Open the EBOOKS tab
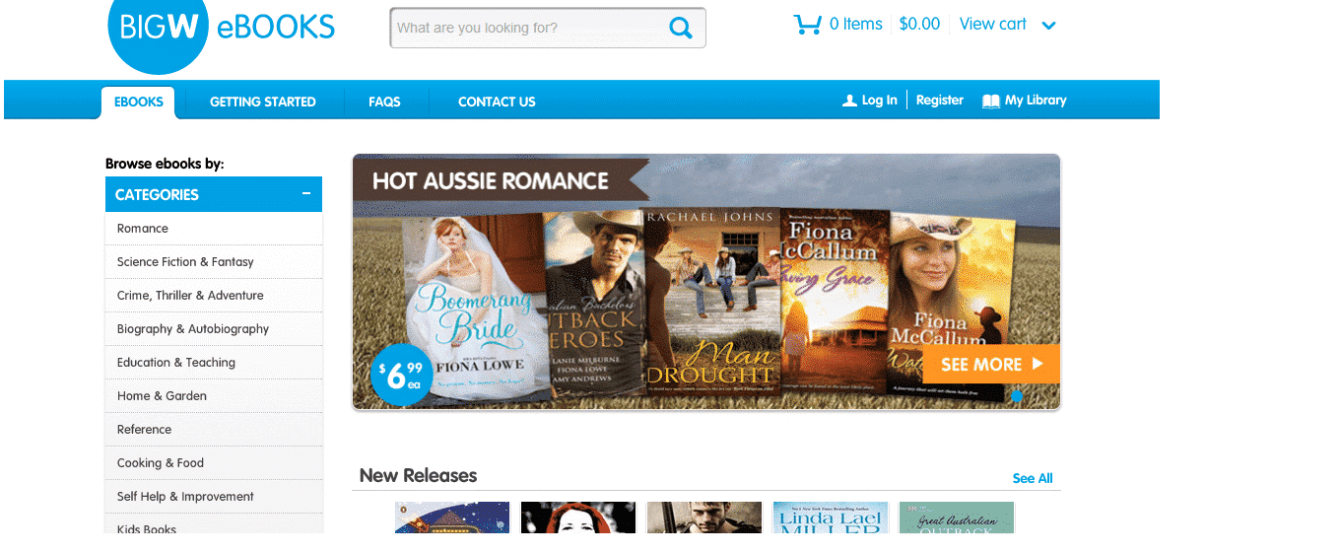 [139, 102]
